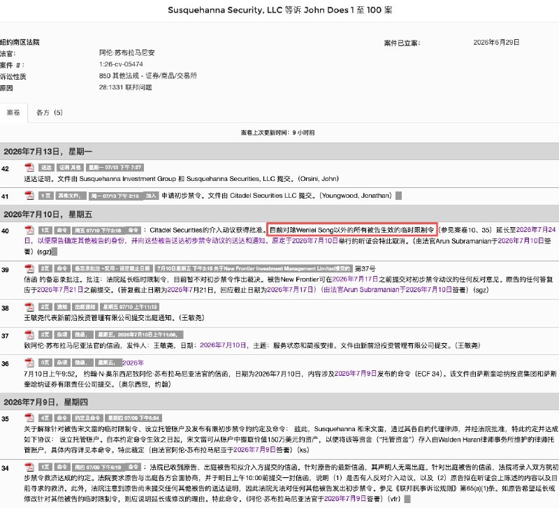Click the timestamp tag 星期四 07/09 下午6:54
The image size is (559, 508).
point(133,418)
